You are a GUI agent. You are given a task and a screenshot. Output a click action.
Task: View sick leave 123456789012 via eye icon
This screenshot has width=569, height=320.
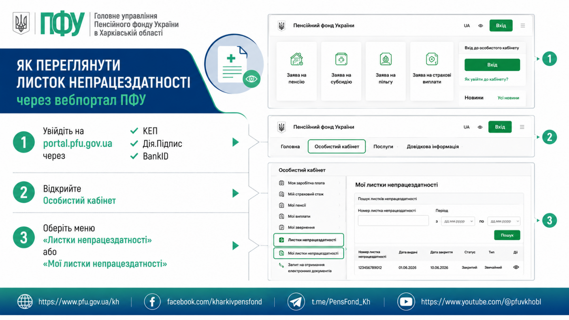coord(516,267)
